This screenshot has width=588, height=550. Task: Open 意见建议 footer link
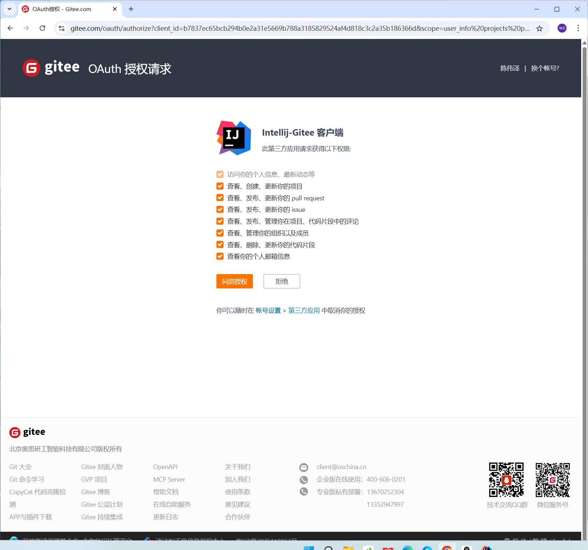point(238,505)
